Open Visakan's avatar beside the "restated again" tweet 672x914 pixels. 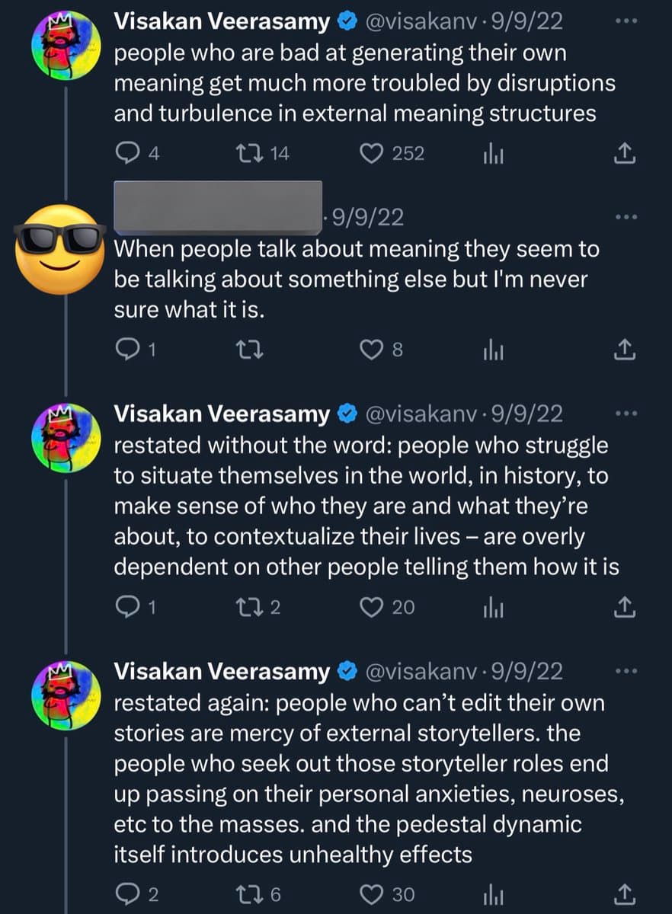(66, 695)
